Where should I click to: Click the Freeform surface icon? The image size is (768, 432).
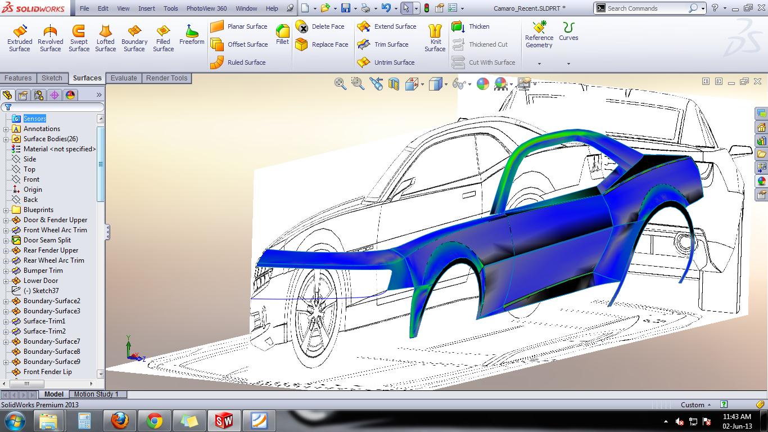pos(192,34)
